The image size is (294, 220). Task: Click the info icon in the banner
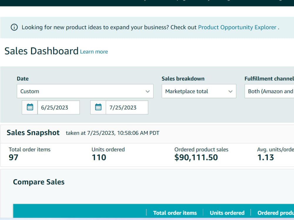[14, 27]
